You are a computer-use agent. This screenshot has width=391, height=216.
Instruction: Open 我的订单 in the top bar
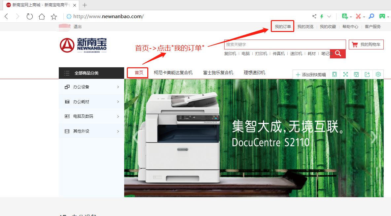click(x=283, y=27)
